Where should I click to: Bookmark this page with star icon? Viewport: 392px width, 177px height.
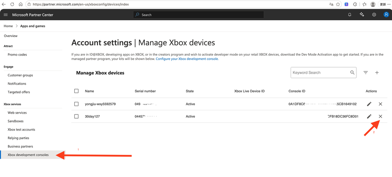click(338, 4)
